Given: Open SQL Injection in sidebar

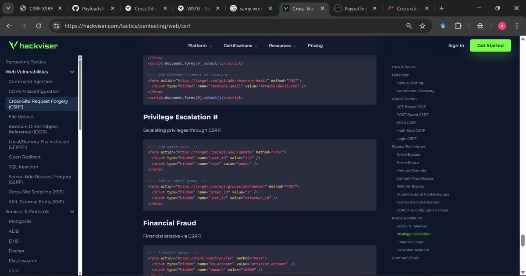Looking at the screenshot, I should coord(23,167).
